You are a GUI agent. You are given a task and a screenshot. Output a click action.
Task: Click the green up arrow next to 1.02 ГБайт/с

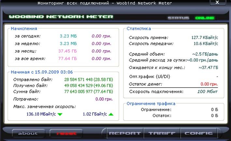tap(111, 114)
